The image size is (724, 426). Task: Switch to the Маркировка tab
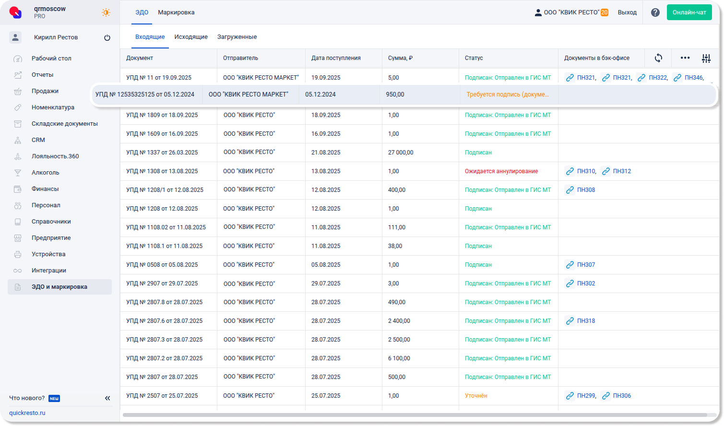click(176, 12)
